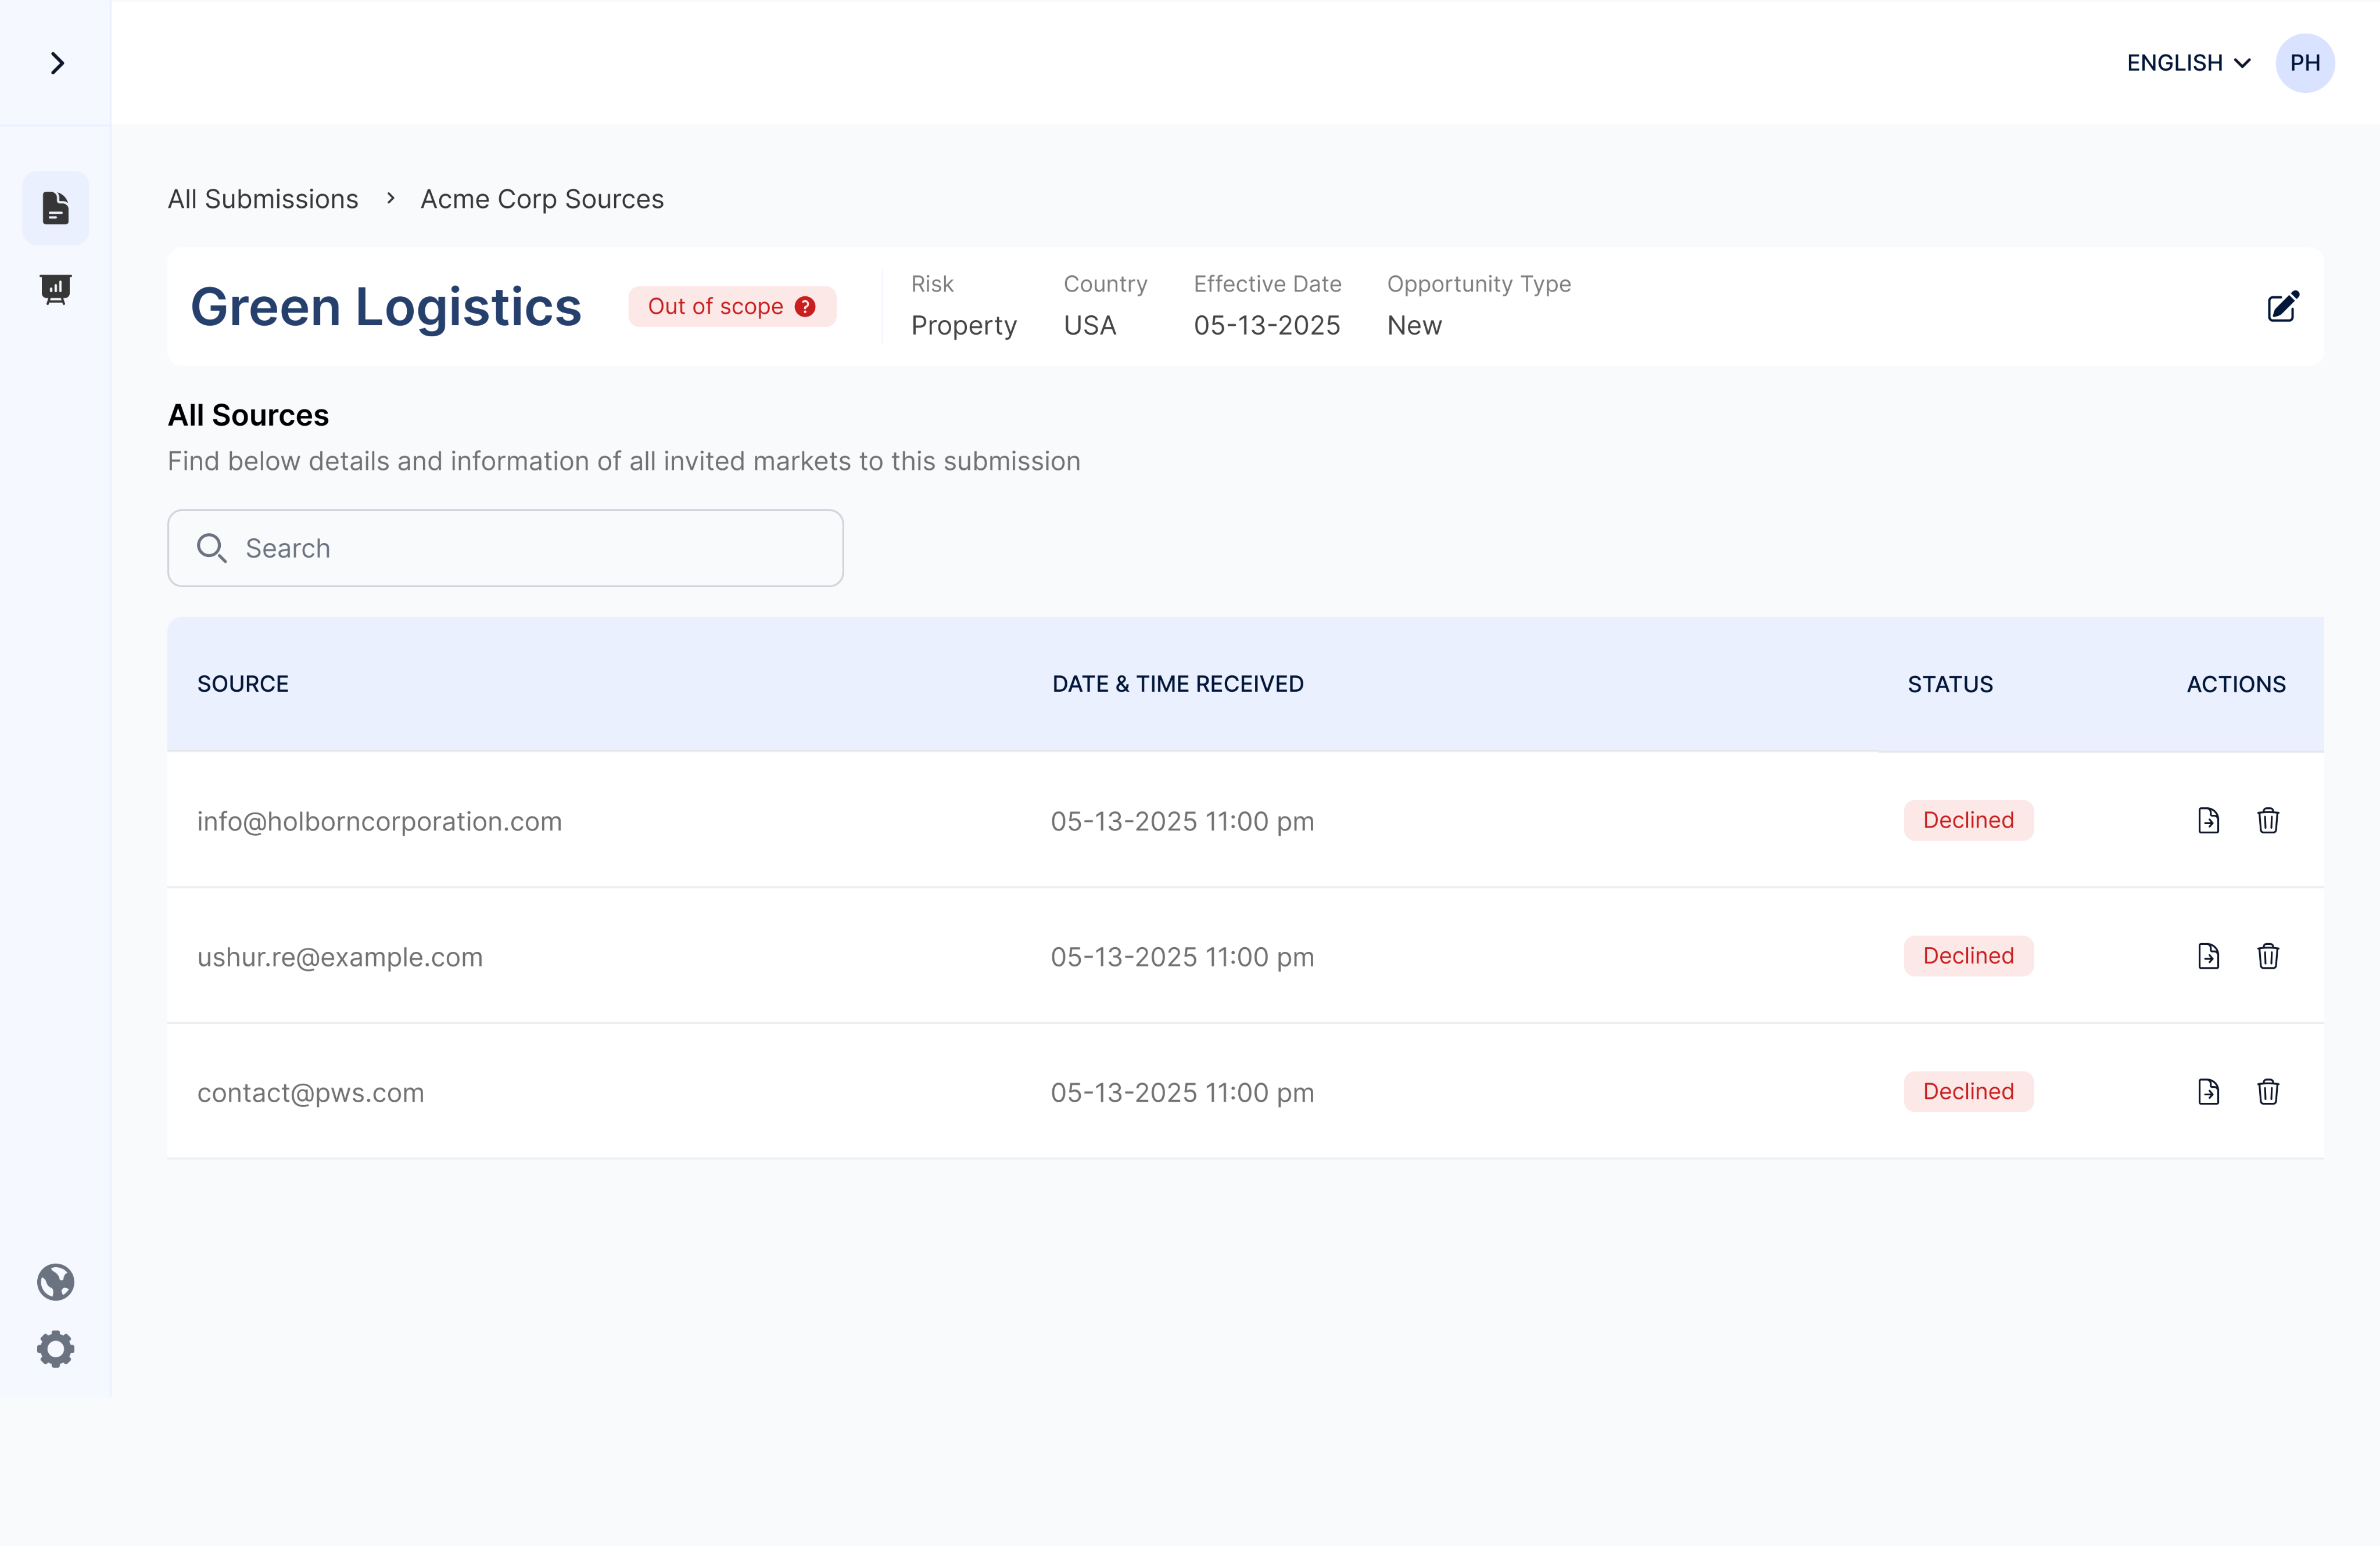
Task: Delete the contact@pws.com source row
Action: click(x=2268, y=1091)
